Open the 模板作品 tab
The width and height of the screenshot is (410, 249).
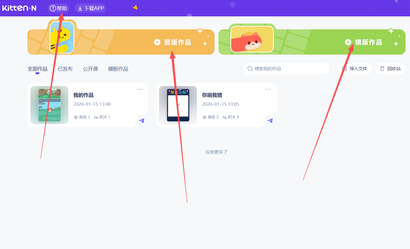point(118,69)
